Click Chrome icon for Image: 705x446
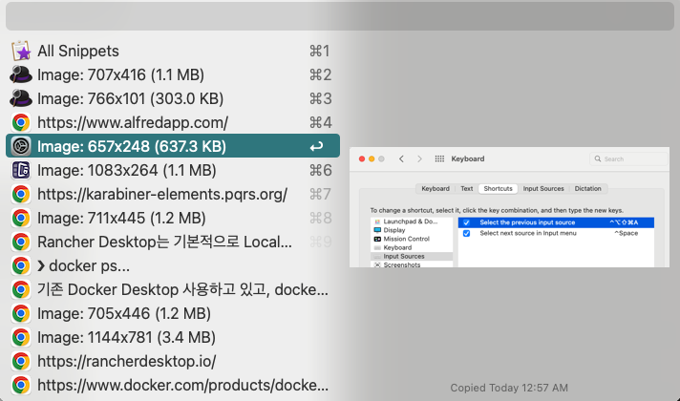Viewport: 680px width, 401px height. pos(21,313)
